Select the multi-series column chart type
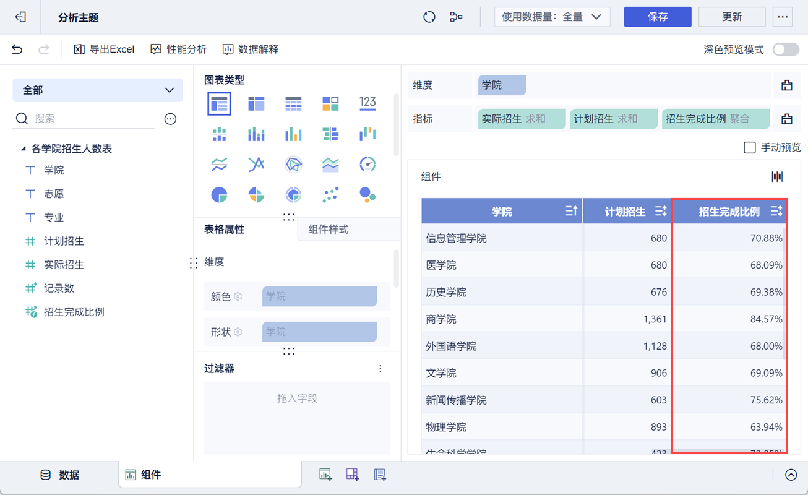Image resolution: width=808 pixels, height=495 pixels. [293, 134]
